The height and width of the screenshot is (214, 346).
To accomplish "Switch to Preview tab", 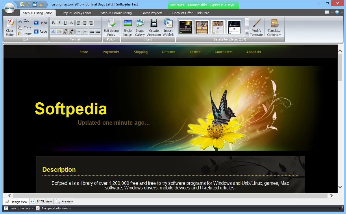I will tap(64, 201).
